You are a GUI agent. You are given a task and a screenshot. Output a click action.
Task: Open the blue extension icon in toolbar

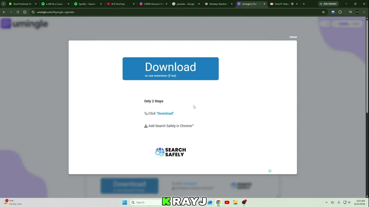[333, 12]
